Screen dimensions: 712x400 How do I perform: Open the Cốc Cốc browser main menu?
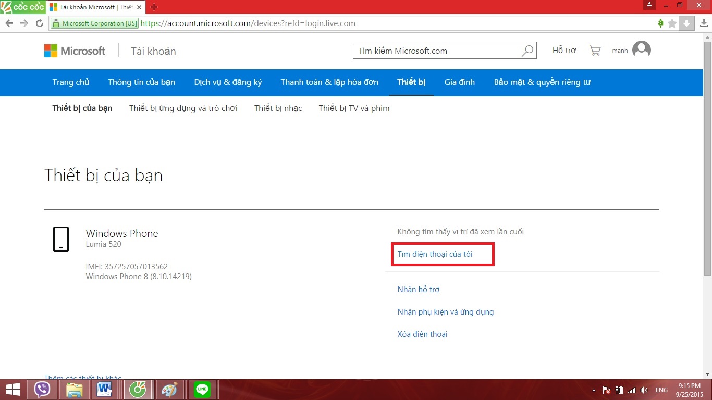tap(22, 7)
